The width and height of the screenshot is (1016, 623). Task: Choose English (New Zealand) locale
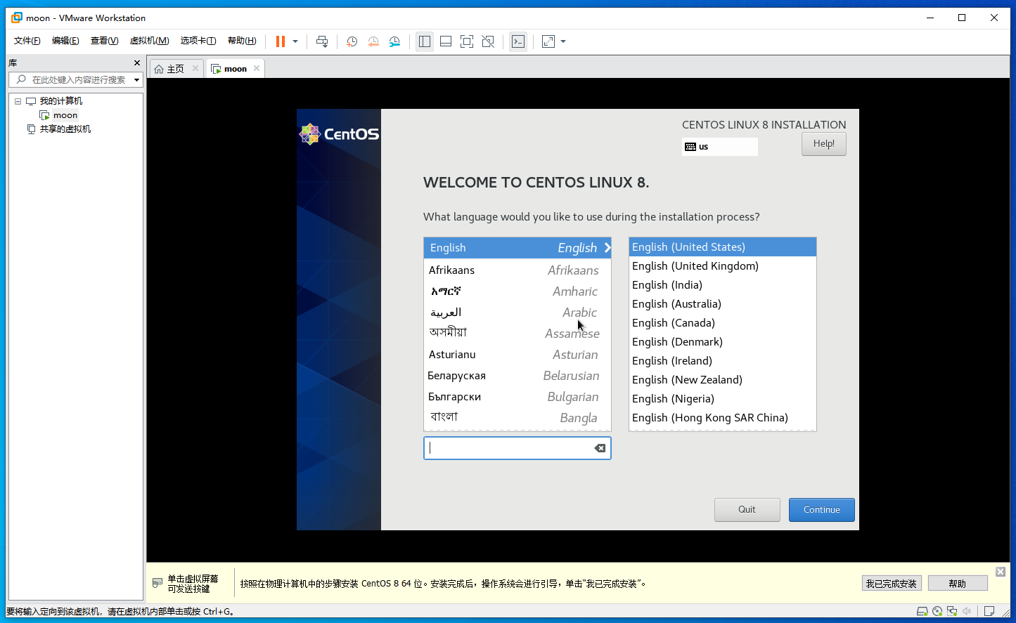tap(723, 380)
